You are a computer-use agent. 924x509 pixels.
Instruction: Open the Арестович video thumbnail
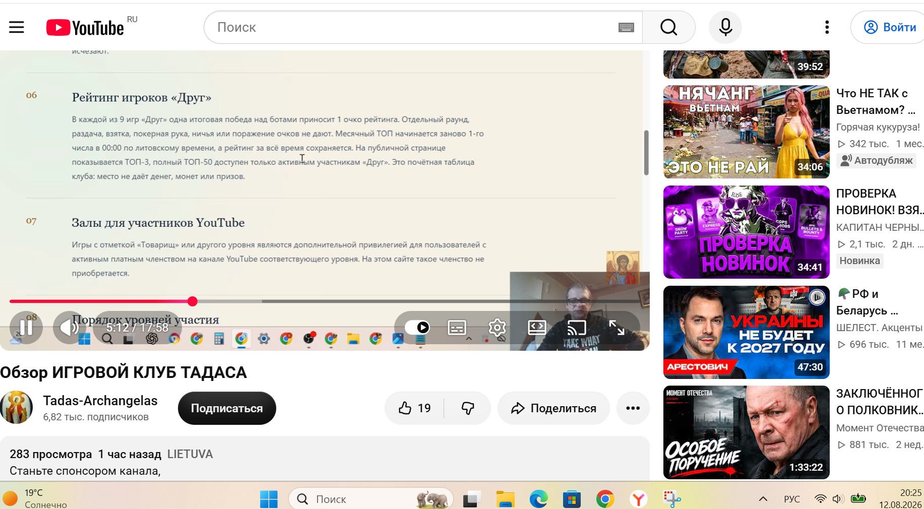pyautogui.click(x=747, y=333)
